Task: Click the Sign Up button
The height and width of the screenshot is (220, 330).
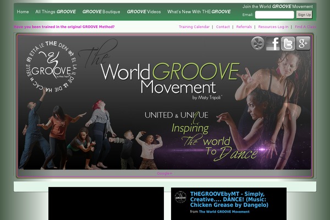Action: click(x=304, y=15)
